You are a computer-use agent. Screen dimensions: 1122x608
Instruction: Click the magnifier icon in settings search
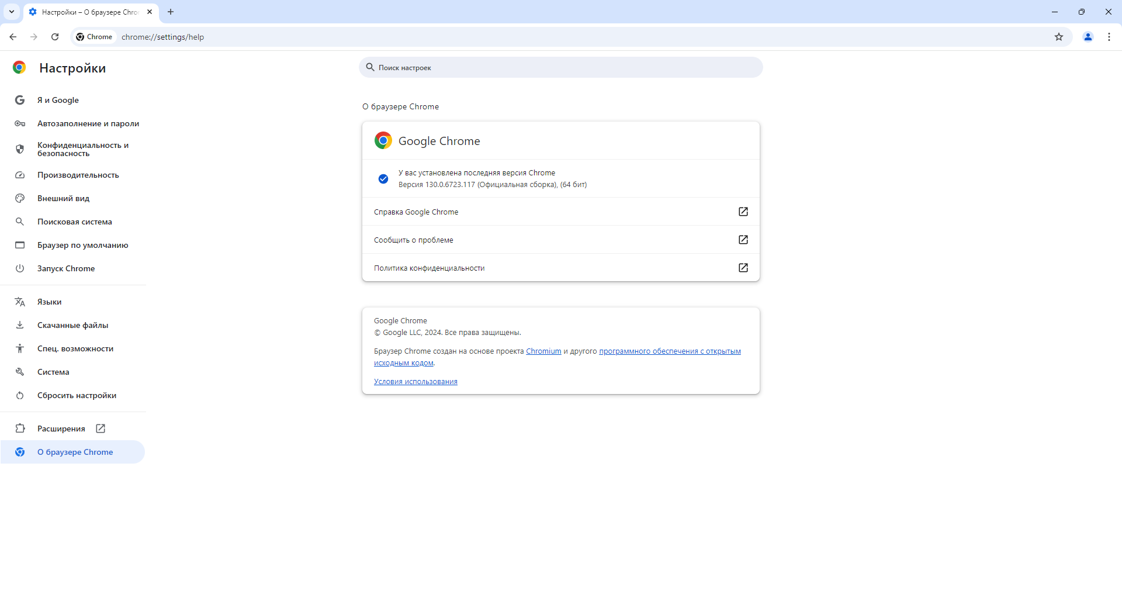(x=370, y=67)
